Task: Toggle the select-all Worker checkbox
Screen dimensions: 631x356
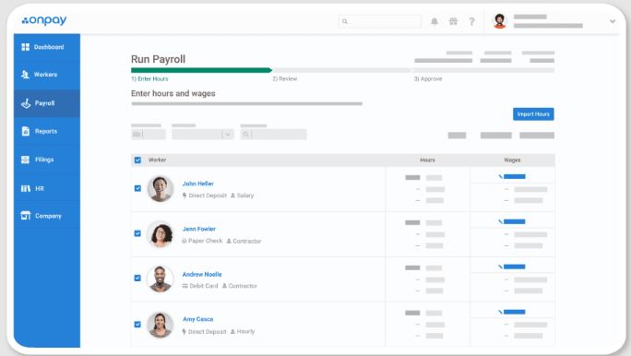Action: click(x=137, y=160)
